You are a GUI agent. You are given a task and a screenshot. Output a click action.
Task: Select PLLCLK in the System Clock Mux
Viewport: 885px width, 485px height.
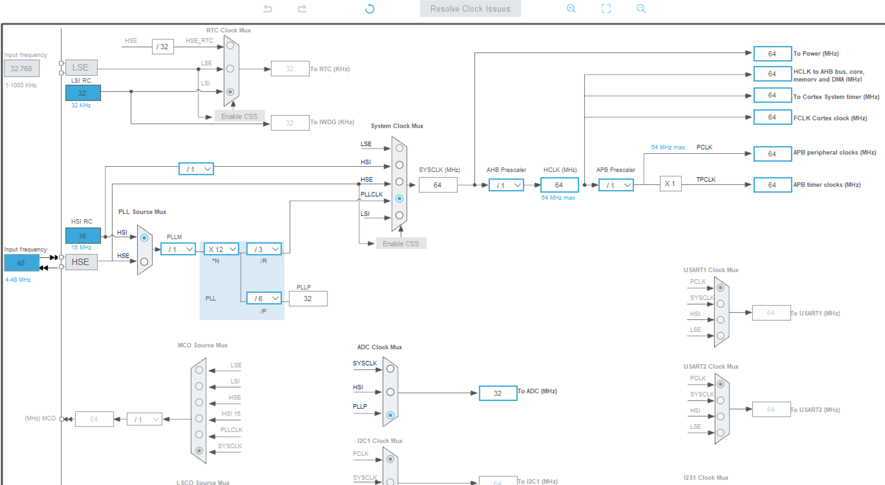coord(399,199)
